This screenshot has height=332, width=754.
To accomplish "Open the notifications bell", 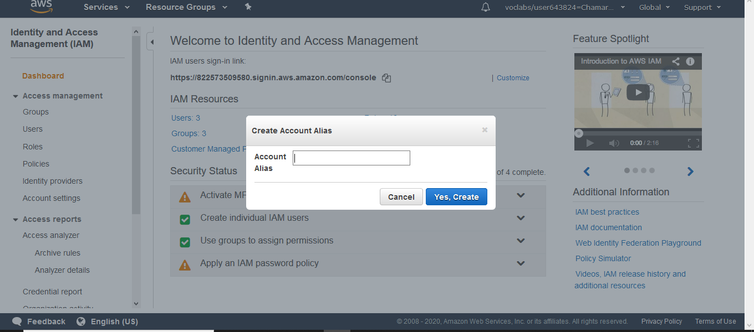I will click(486, 7).
